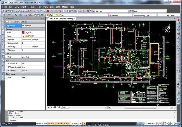This screenshot has width=182, height=127.
Task: Click the Linear dimension icon
Action: 12,15
